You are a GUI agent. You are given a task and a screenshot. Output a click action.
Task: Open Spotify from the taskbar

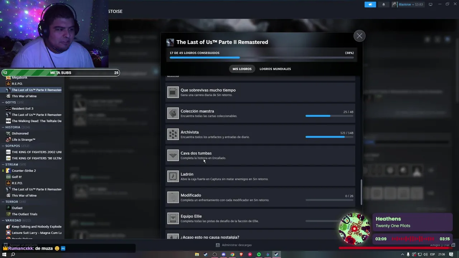pos(259,254)
